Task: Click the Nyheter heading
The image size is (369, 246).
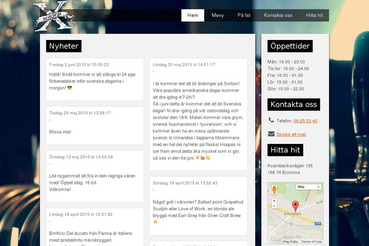Action: [x=64, y=46]
